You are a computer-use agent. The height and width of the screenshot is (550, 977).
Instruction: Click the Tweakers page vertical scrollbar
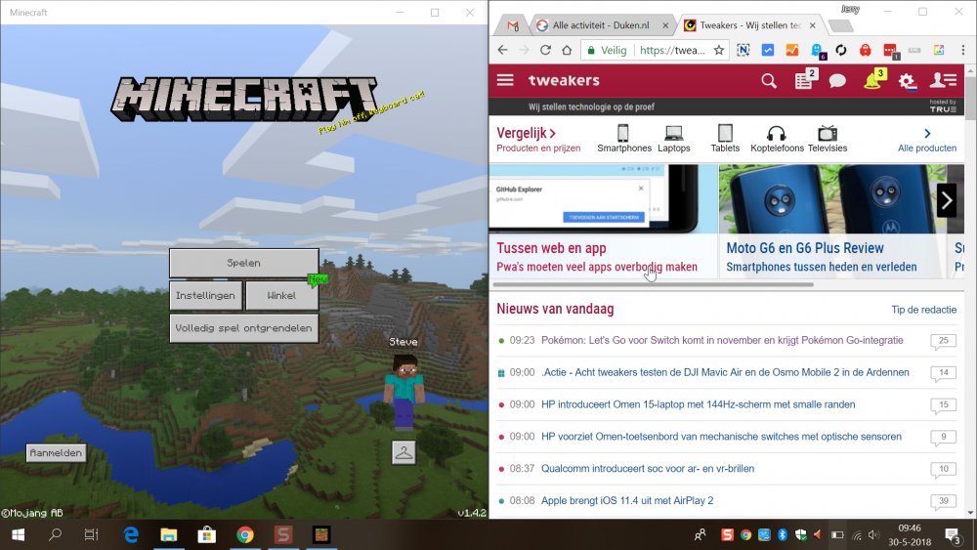(x=970, y=98)
